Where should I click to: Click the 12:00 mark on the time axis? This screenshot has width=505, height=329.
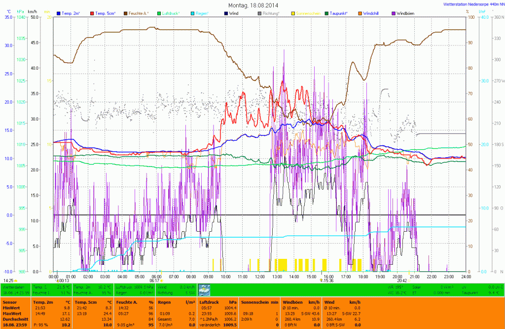tap(259, 276)
